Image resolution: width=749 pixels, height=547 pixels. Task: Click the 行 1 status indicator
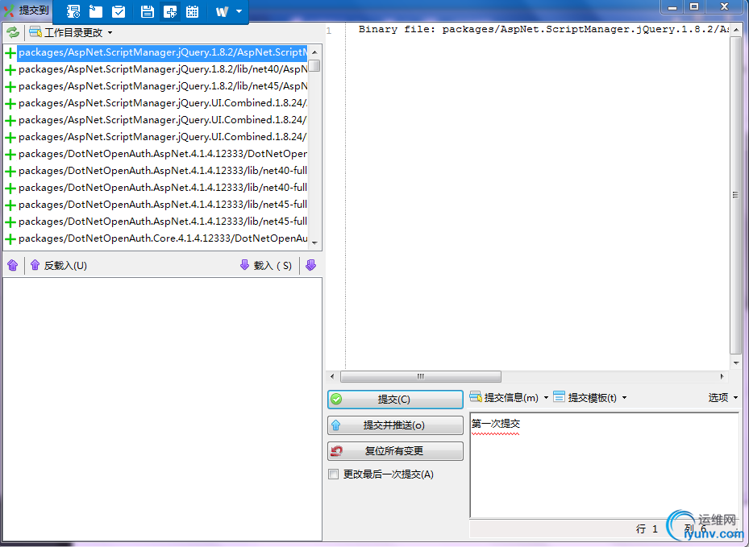647,528
